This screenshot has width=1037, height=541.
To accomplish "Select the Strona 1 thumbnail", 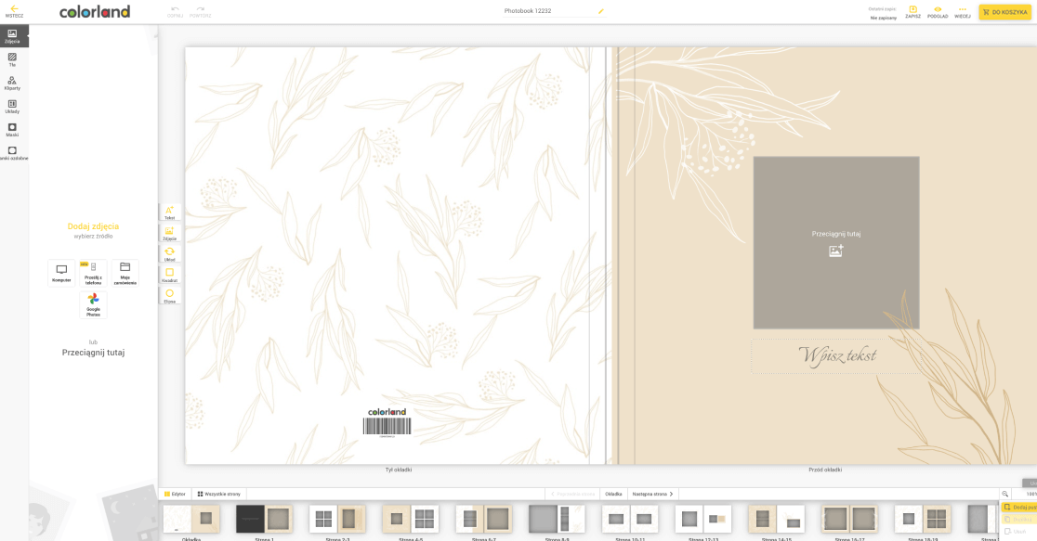I will [x=264, y=522].
